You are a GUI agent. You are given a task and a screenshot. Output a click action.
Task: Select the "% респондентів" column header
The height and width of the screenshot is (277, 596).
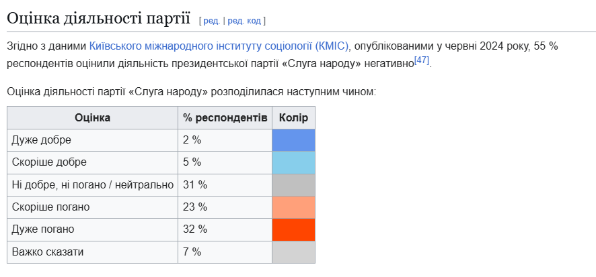pos(225,118)
